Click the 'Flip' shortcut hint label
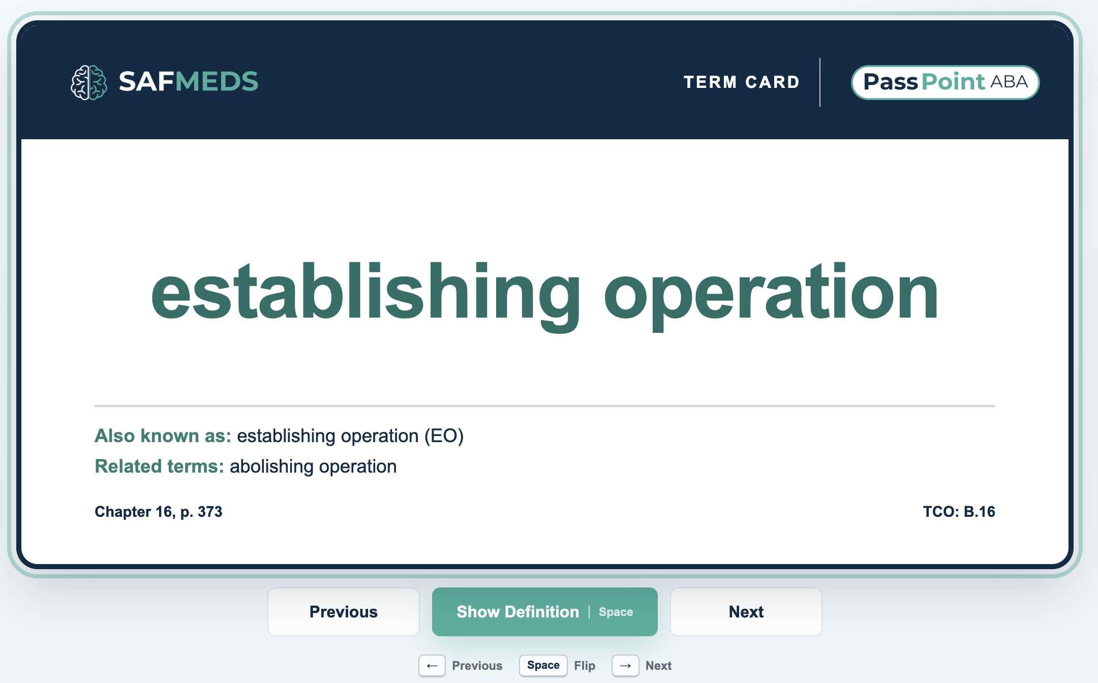 coord(585,666)
